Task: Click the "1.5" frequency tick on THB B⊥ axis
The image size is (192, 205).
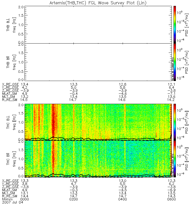Action: coord(21,15)
